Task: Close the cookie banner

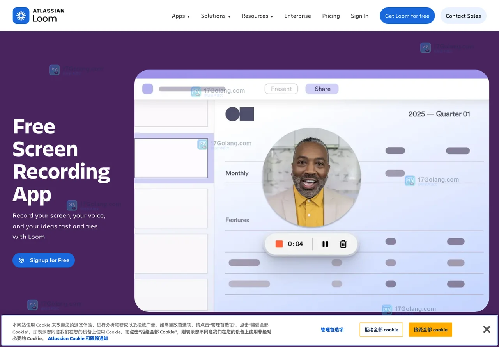Action: pyautogui.click(x=487, y=329)
